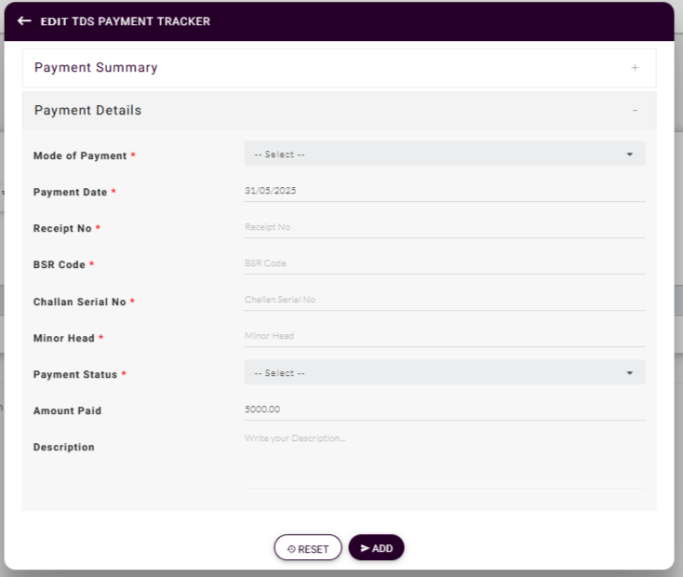The width and height of the screenshot is (683, 577).
Task: Select the BSR Code input field
Action: pyautogui.click(x=444, y=263)
